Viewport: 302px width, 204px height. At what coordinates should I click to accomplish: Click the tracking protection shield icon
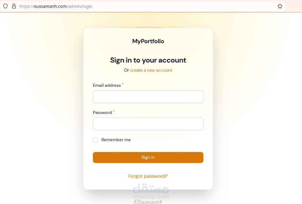click(5, 6)
